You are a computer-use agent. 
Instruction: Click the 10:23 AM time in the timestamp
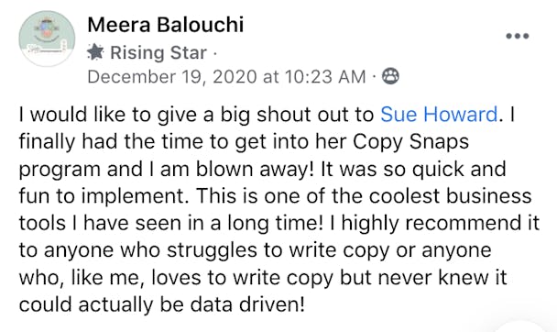(325, 76)
